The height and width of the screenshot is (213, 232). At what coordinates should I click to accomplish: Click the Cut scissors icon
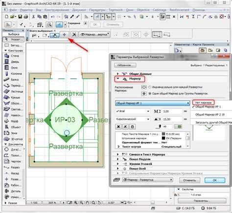point(33,17)
